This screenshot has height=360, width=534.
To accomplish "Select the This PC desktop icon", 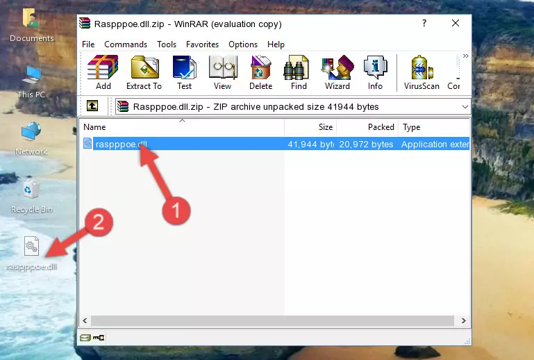I will click(31, 82).
